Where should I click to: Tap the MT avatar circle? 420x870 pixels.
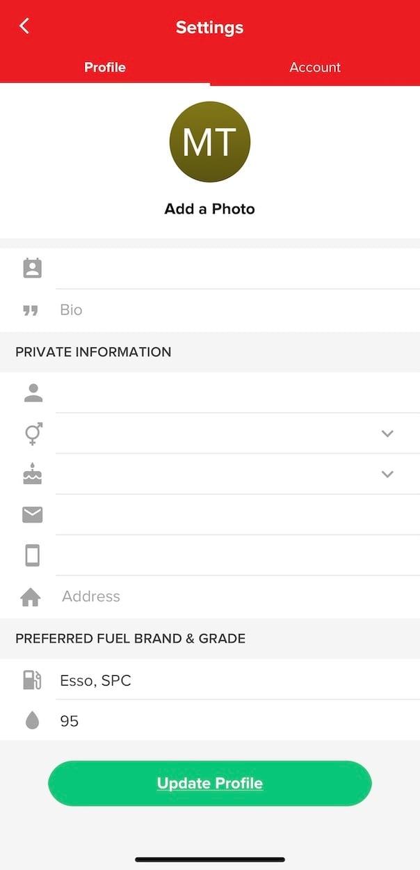click(x=210, y=142)
